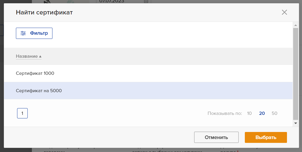Toggle the sort arrow beside Название
Viewport: 302px width, 152px height.
click(x=40, y=57)
